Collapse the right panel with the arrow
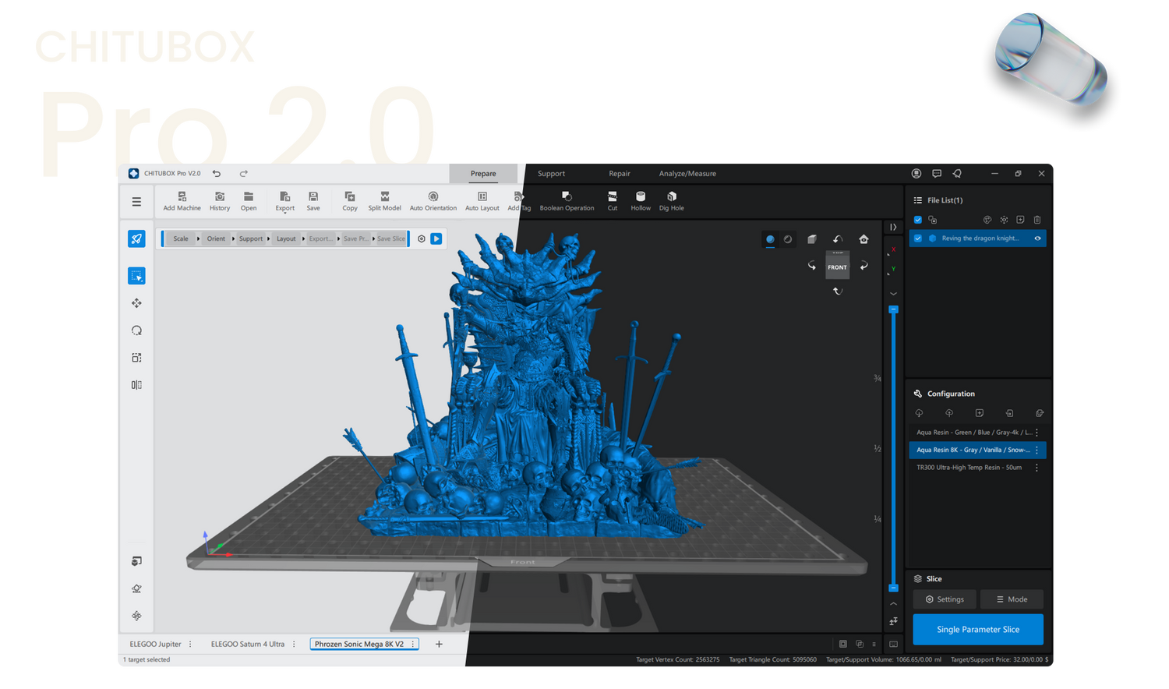Viewport: 1169px width, 689px height. pos(893,228)
